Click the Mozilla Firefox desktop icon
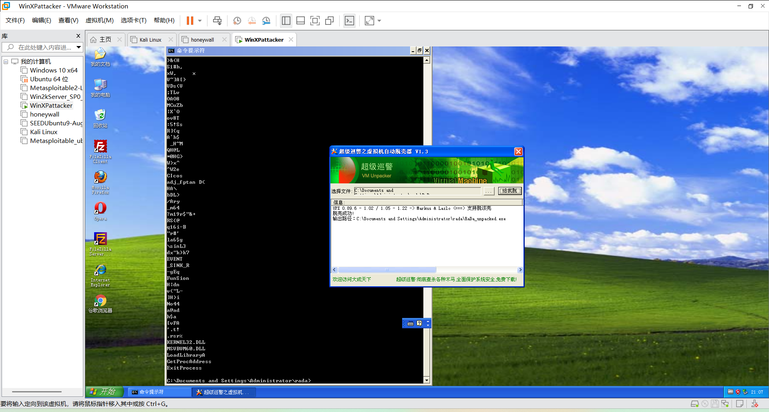Viewport: 769px width, 412px height. [x=100, y=183]
